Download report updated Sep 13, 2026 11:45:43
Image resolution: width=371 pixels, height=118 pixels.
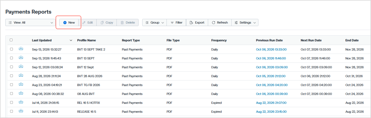coord(21,58)
